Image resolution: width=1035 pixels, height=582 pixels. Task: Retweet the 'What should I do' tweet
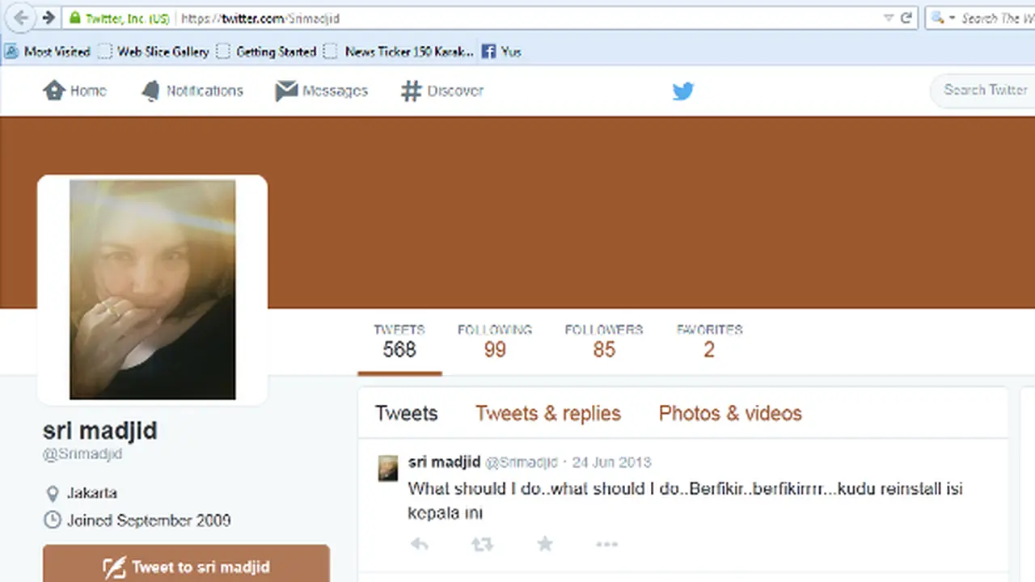click(x=482, y=545)
